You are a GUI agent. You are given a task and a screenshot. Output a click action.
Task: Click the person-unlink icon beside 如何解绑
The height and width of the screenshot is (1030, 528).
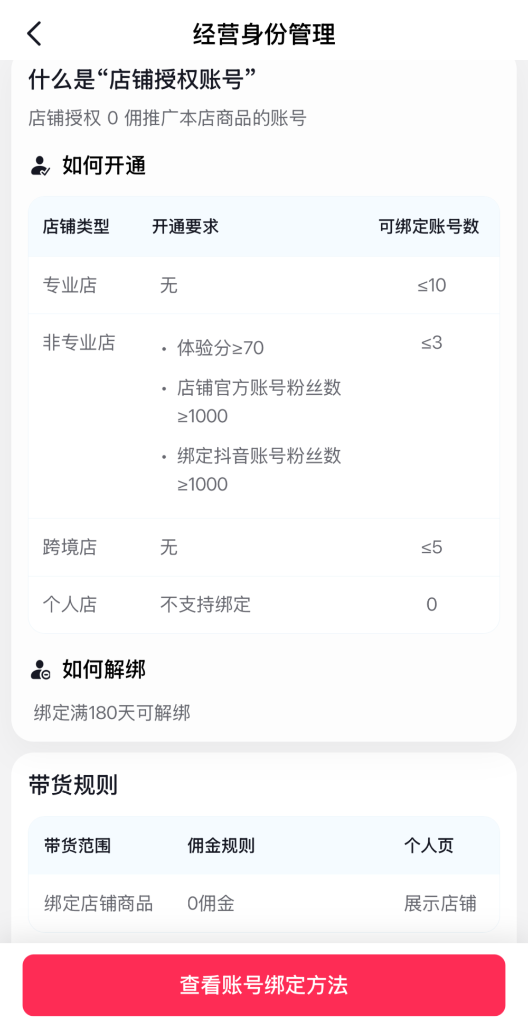(x=40, y=670)
